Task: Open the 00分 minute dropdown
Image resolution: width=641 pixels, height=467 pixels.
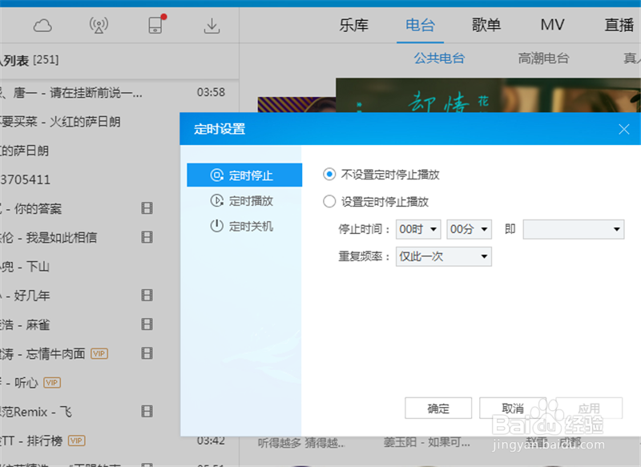Action: [x=469, y=228]
